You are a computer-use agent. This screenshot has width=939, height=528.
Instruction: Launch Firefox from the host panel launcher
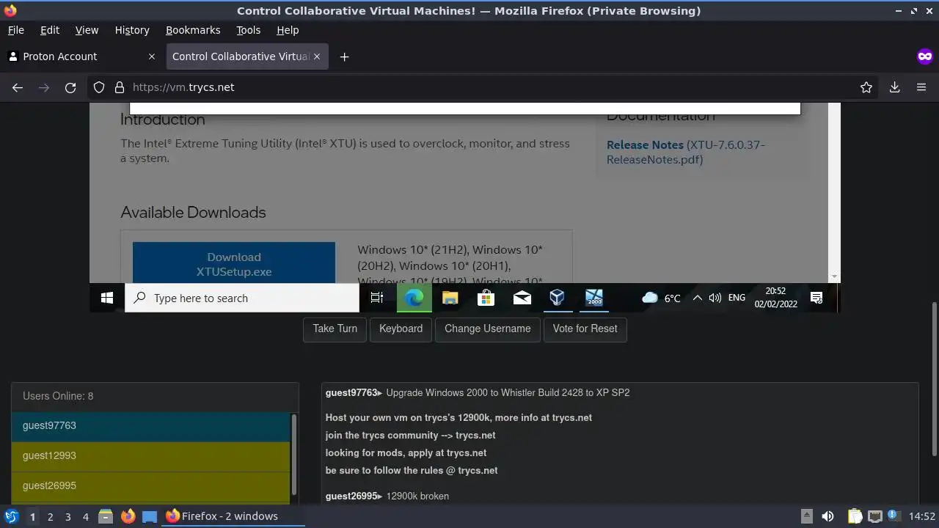point(128,516)
